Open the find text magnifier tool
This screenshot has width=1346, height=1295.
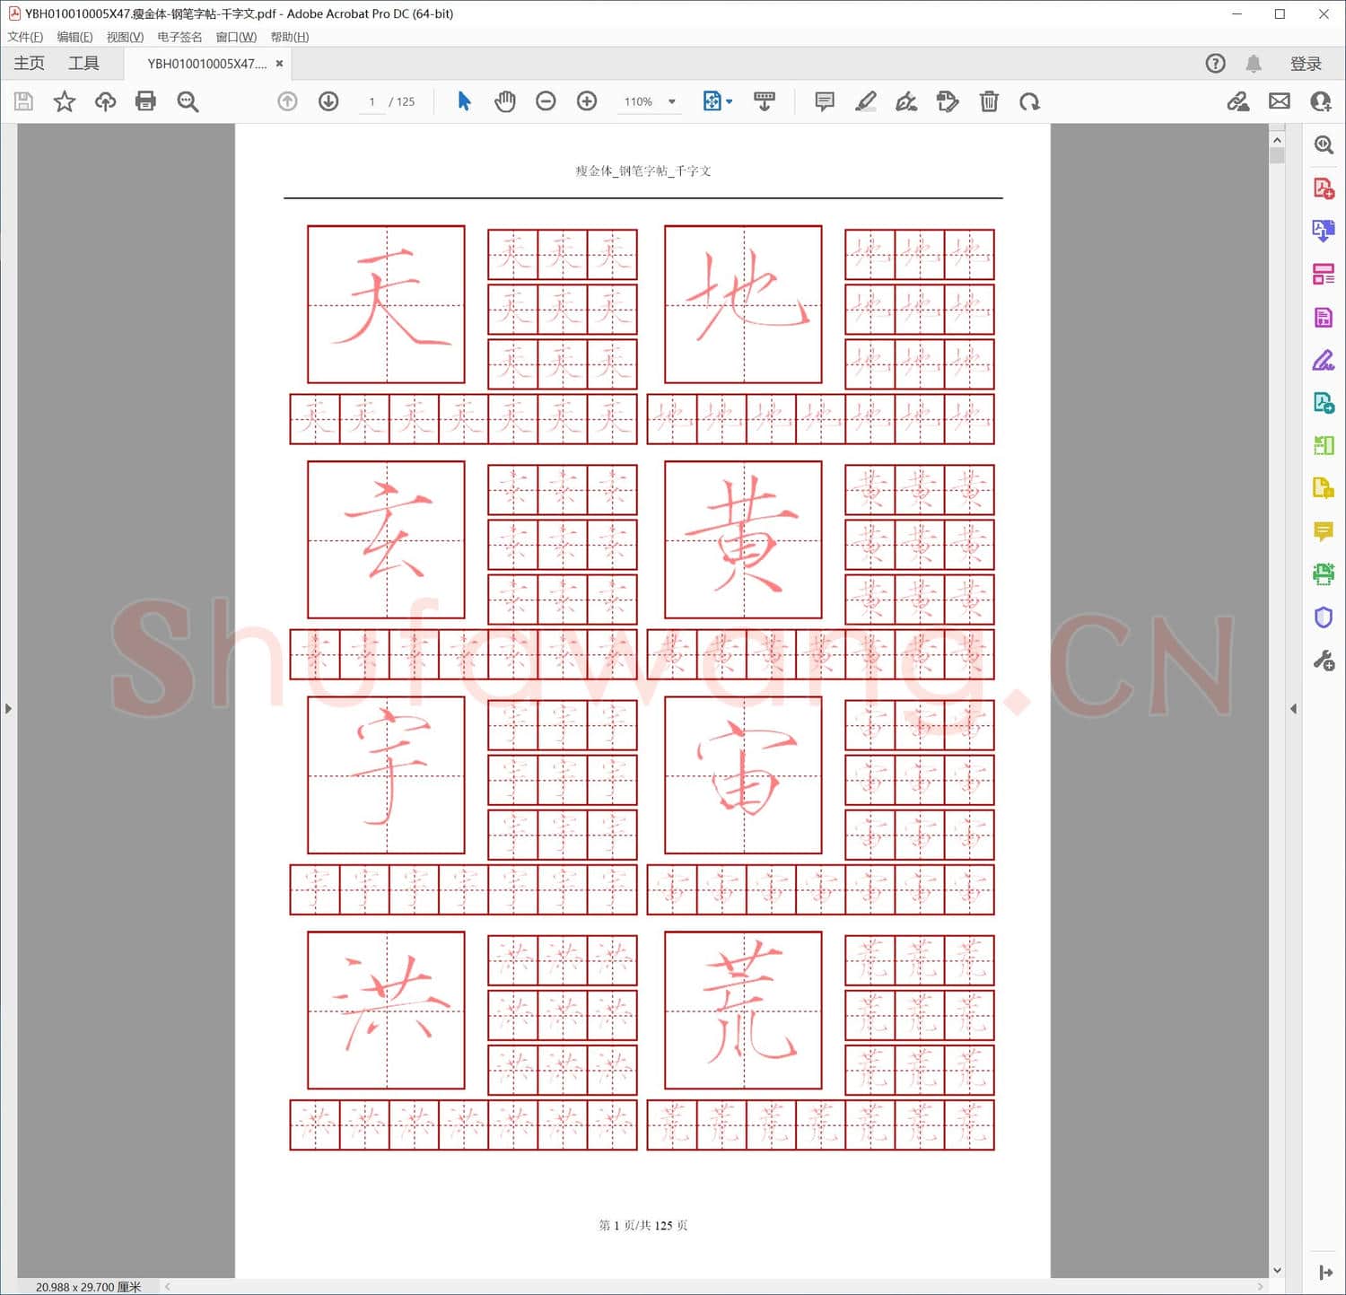[188, 101]
